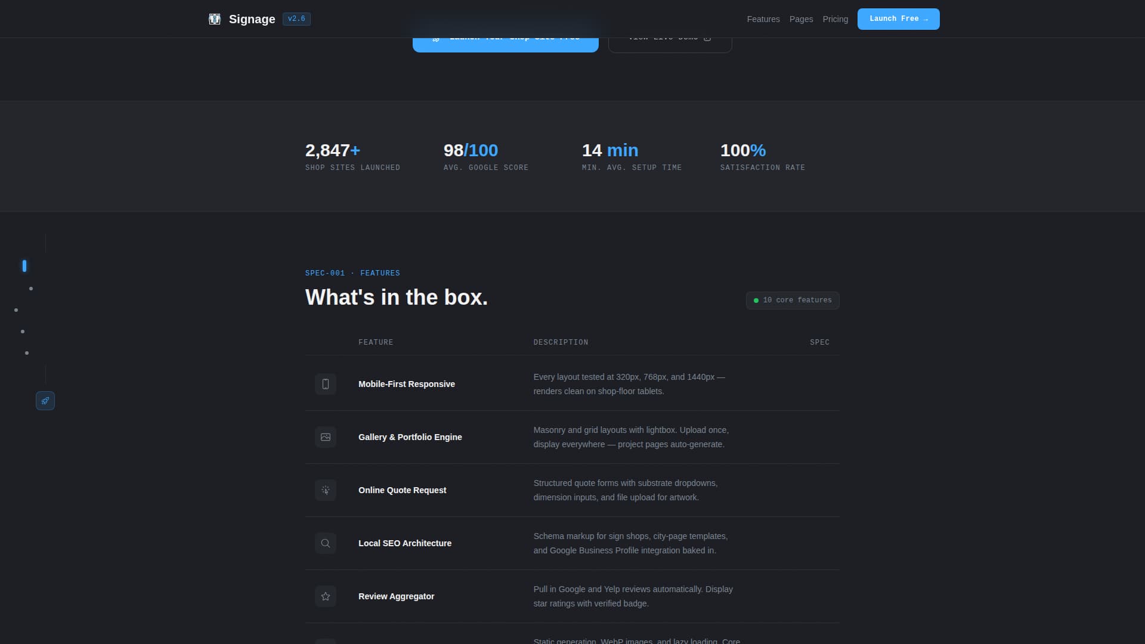Click the Signage logo icon in header
Viewport: 1145px width, 644px height.
pos(215,19)
